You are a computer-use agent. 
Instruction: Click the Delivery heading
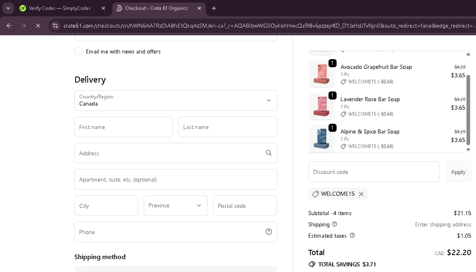pos(90,79)
